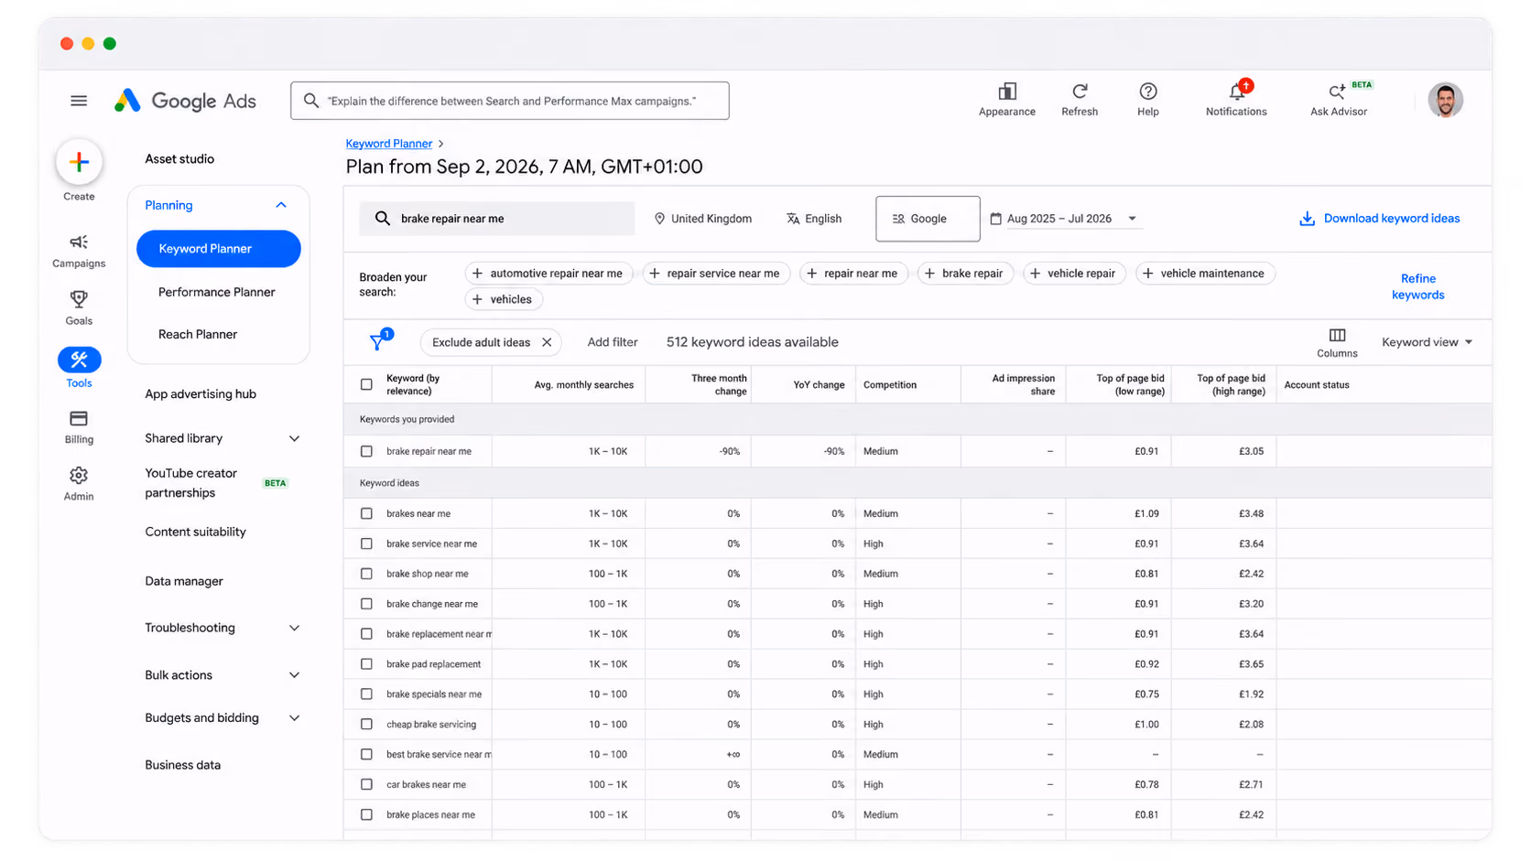Change the United Kingdom location

702,219
